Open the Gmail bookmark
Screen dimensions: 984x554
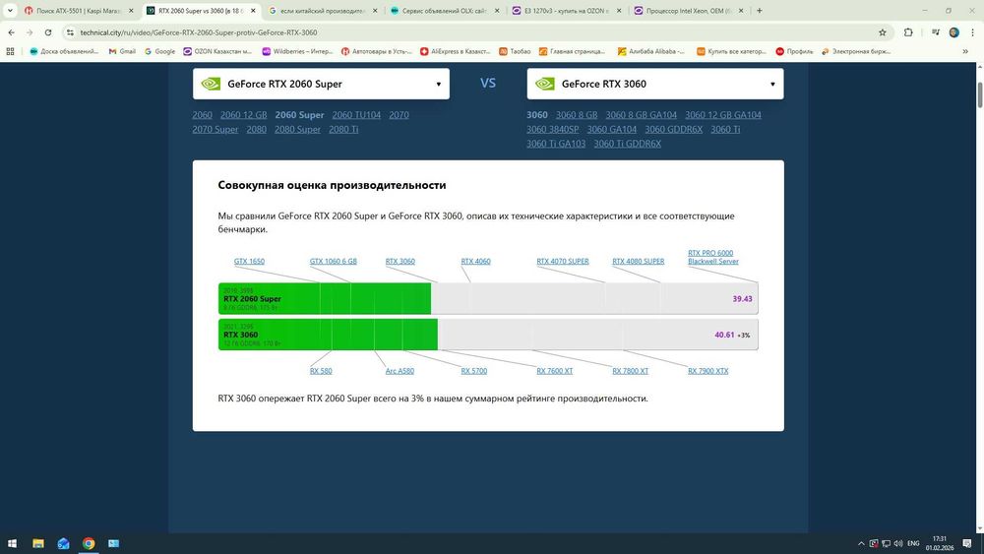click(122, 51)
